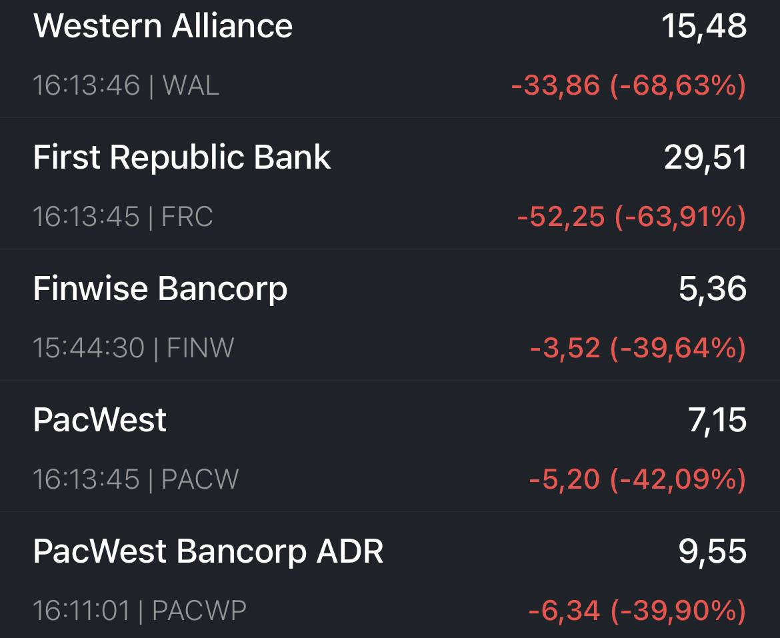This screenshot has height=638, width=780.
Task: Select the Finwise Bancorp price 5,36
Action: (713, 289)
